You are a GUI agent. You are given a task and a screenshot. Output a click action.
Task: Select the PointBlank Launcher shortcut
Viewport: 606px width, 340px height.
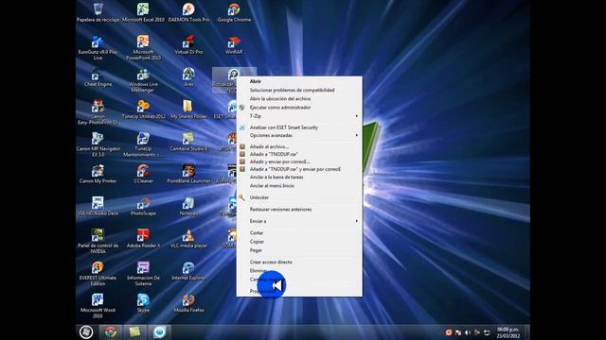coord(188,174)
